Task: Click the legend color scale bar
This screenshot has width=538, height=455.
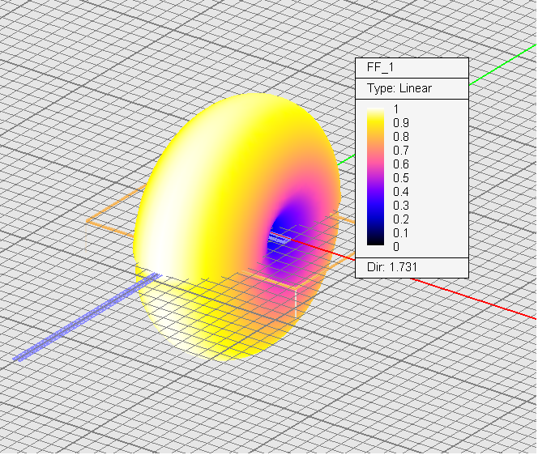Action: 375,176
